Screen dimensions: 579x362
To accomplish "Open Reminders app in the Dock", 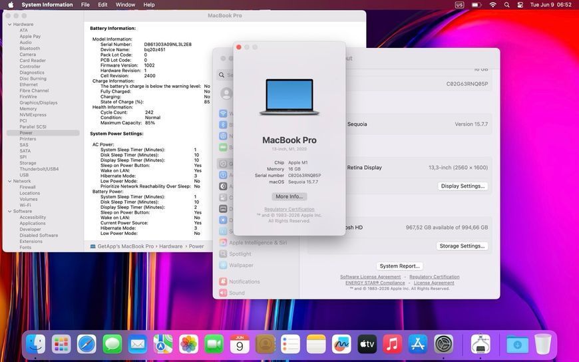I will [x=291, y=344].
